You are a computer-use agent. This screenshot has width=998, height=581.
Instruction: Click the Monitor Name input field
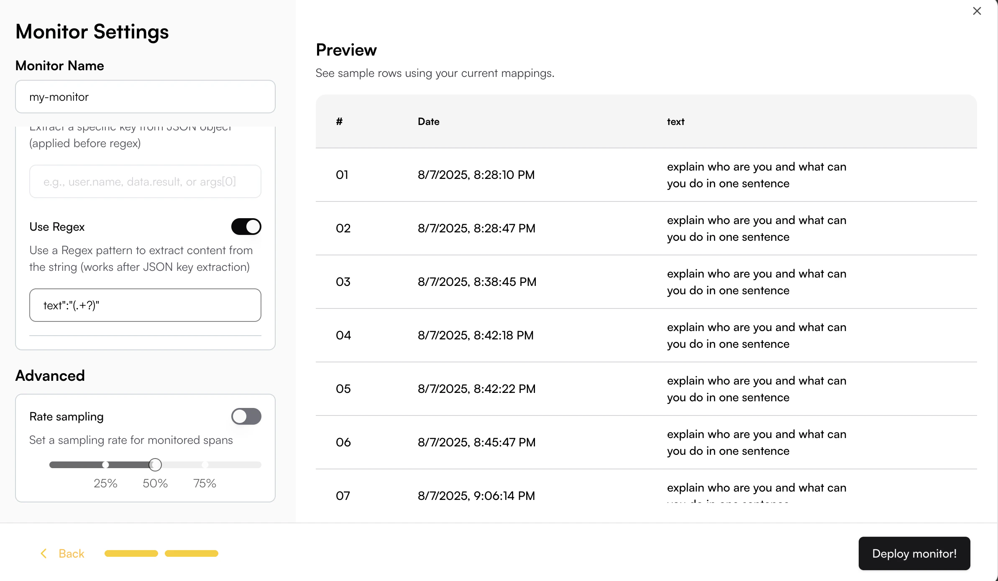tap(145, 97)
